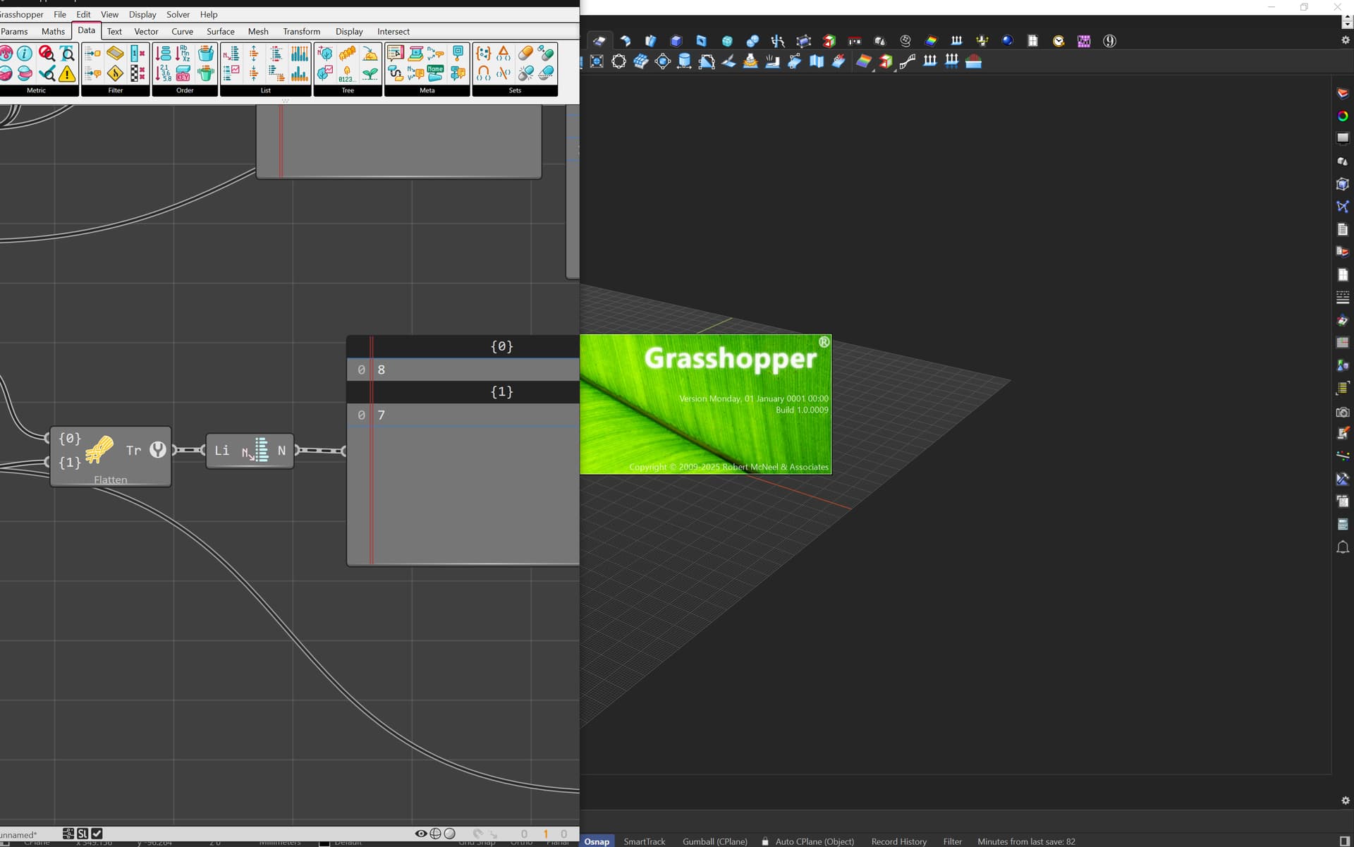
Task: Expand the List ribbon group panel
Action: 265,90
